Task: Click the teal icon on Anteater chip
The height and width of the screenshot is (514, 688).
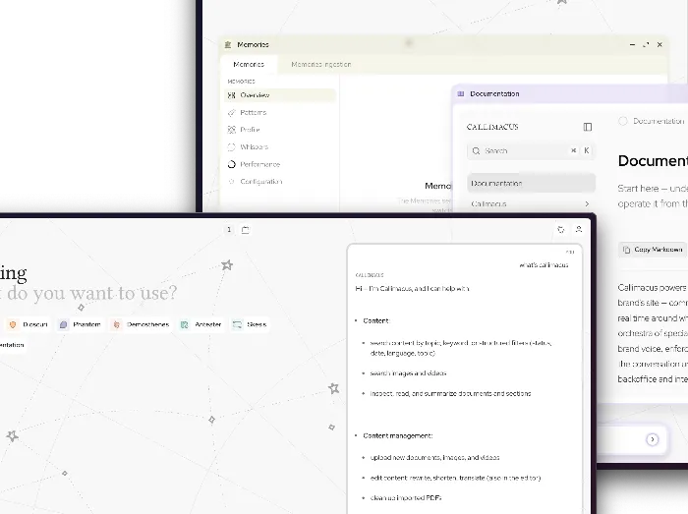Action: tap(185, 324)
